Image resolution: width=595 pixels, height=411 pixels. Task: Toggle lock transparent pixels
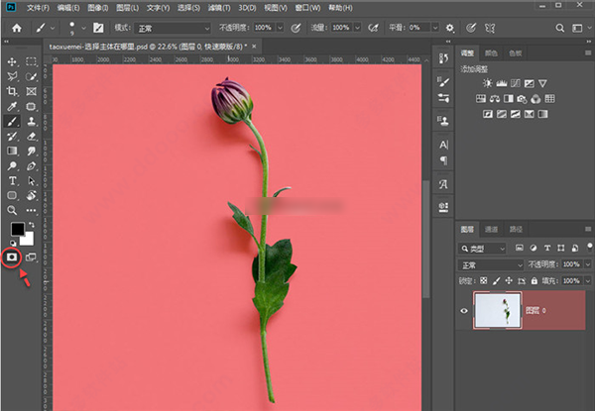pyautogui.click(x=484, y=280)
